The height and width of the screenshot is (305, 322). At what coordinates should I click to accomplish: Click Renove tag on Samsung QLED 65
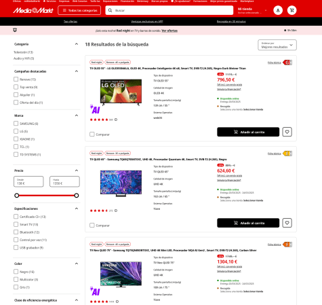(x=118, y=154)
